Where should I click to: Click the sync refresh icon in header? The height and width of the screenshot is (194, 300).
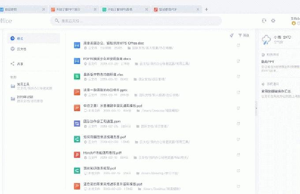coord(264,20)
